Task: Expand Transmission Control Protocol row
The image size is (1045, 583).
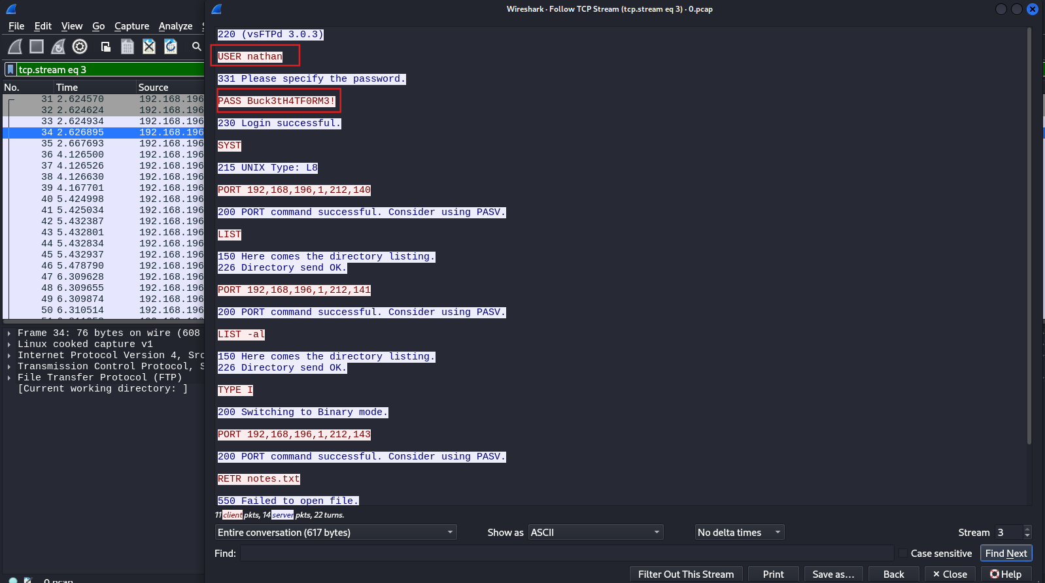Action: (x=9, y=367)
